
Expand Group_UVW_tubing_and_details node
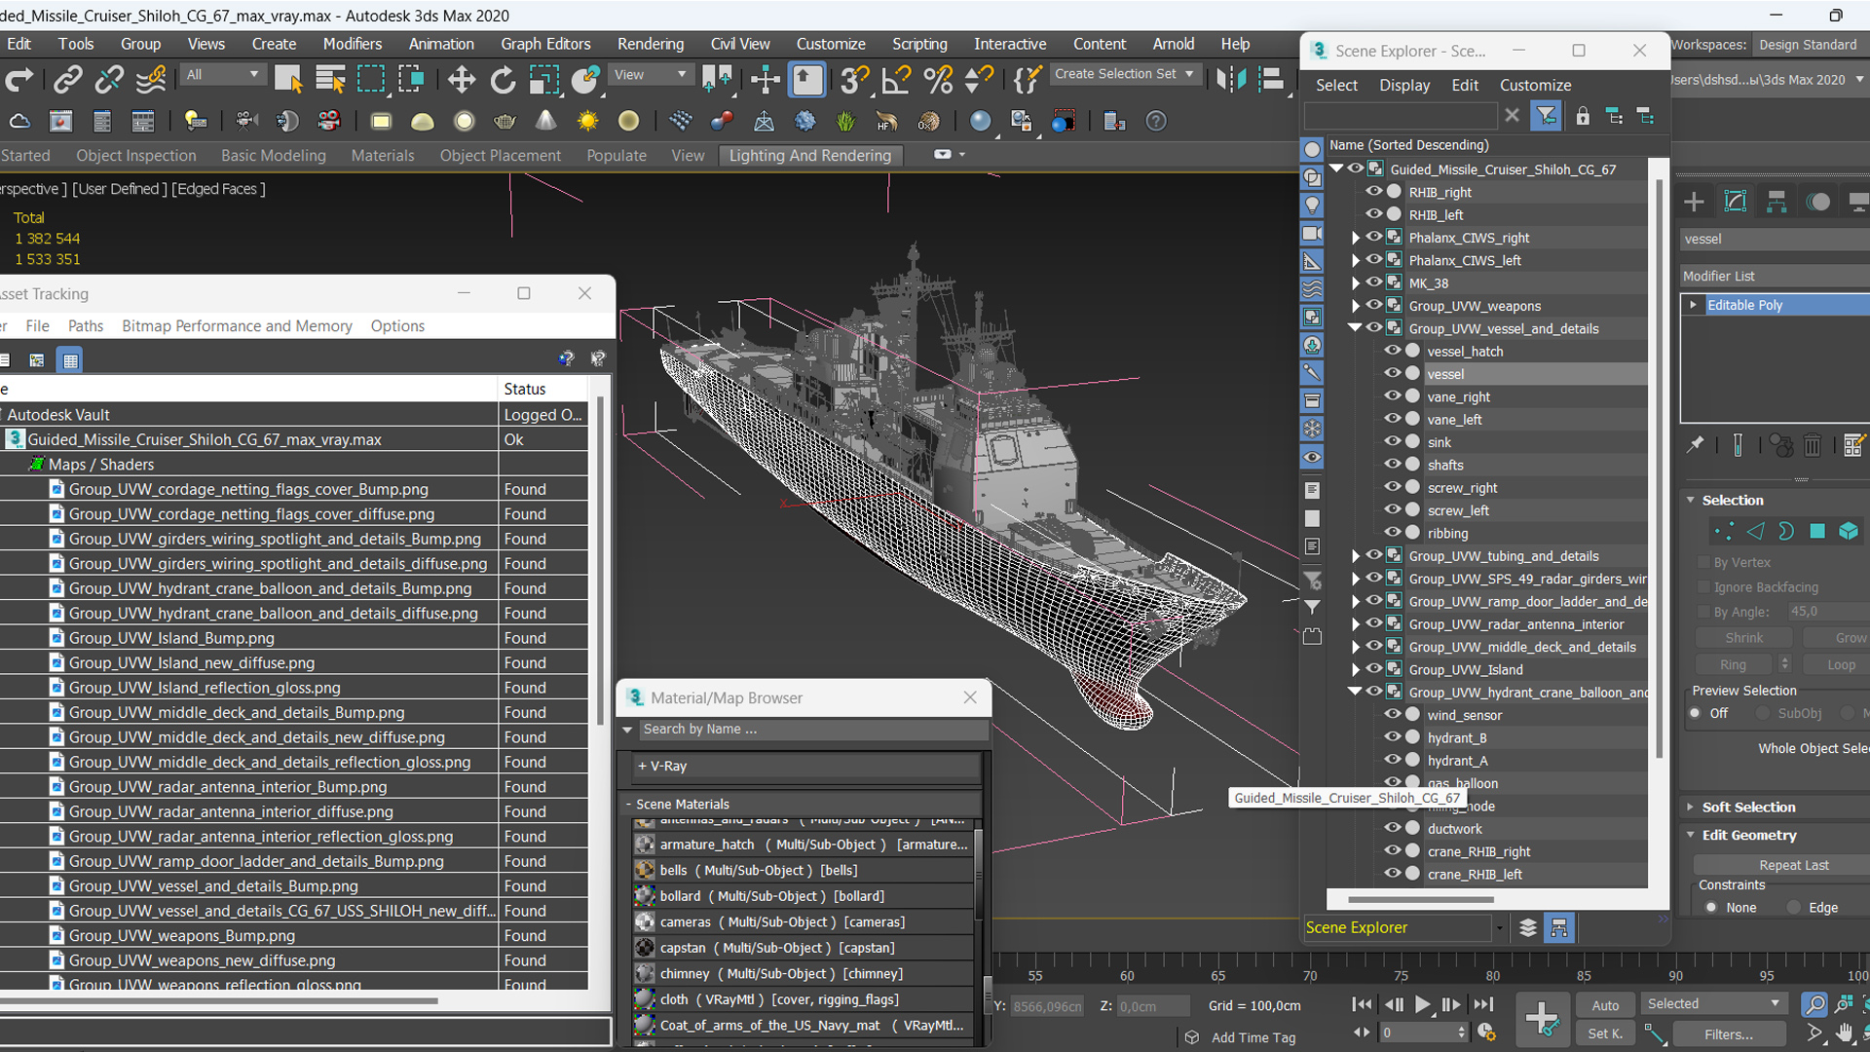[x=1355, y=556]
